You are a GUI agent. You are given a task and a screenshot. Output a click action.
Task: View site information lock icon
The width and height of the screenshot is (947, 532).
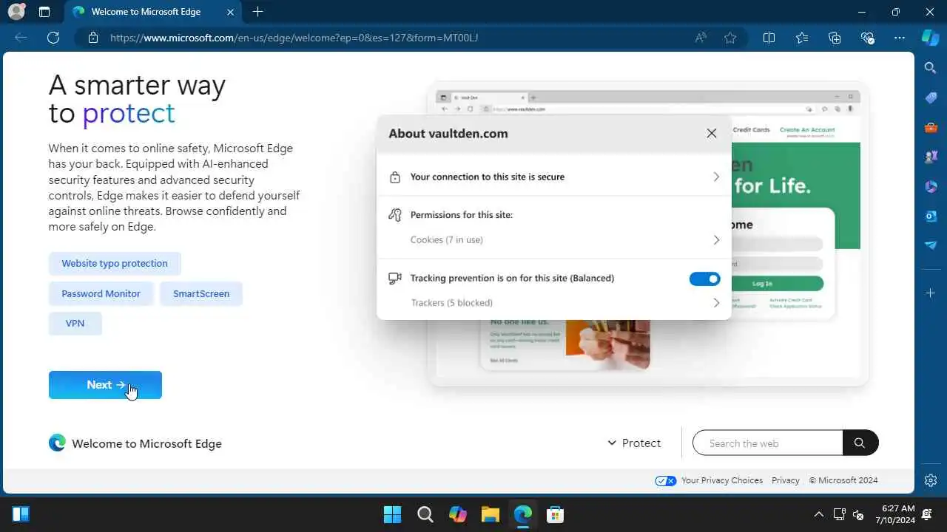(x=92, y=38)
